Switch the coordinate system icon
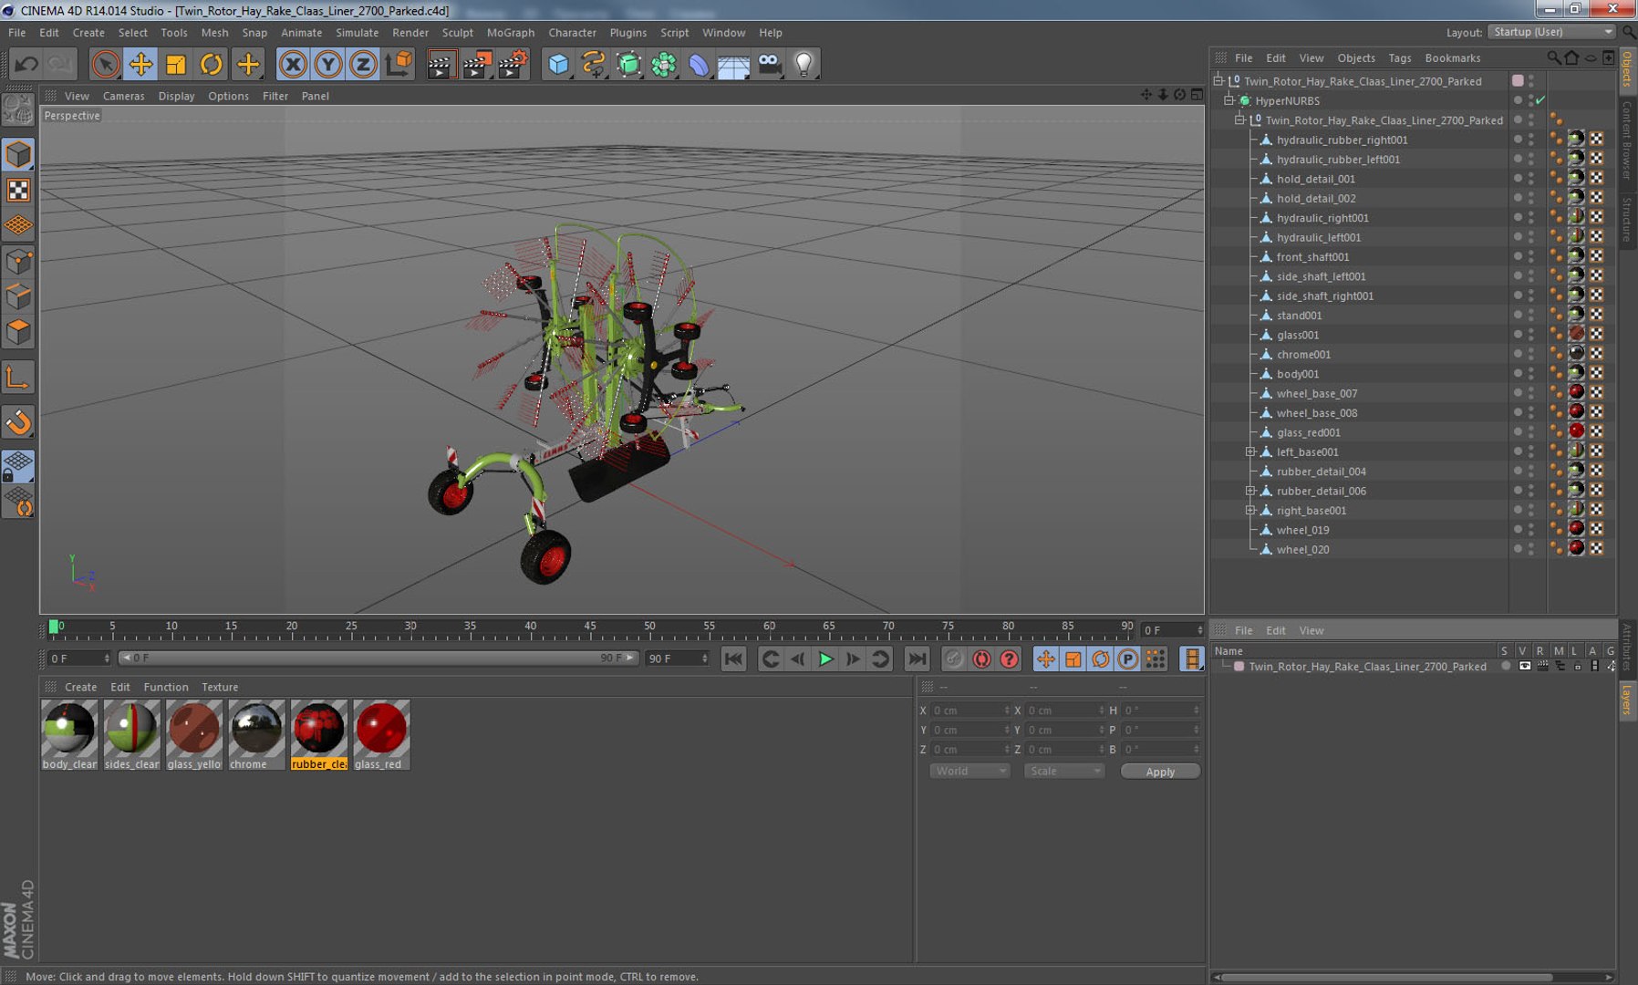Viewport: 1638px width, 985px height. point(399,64)
